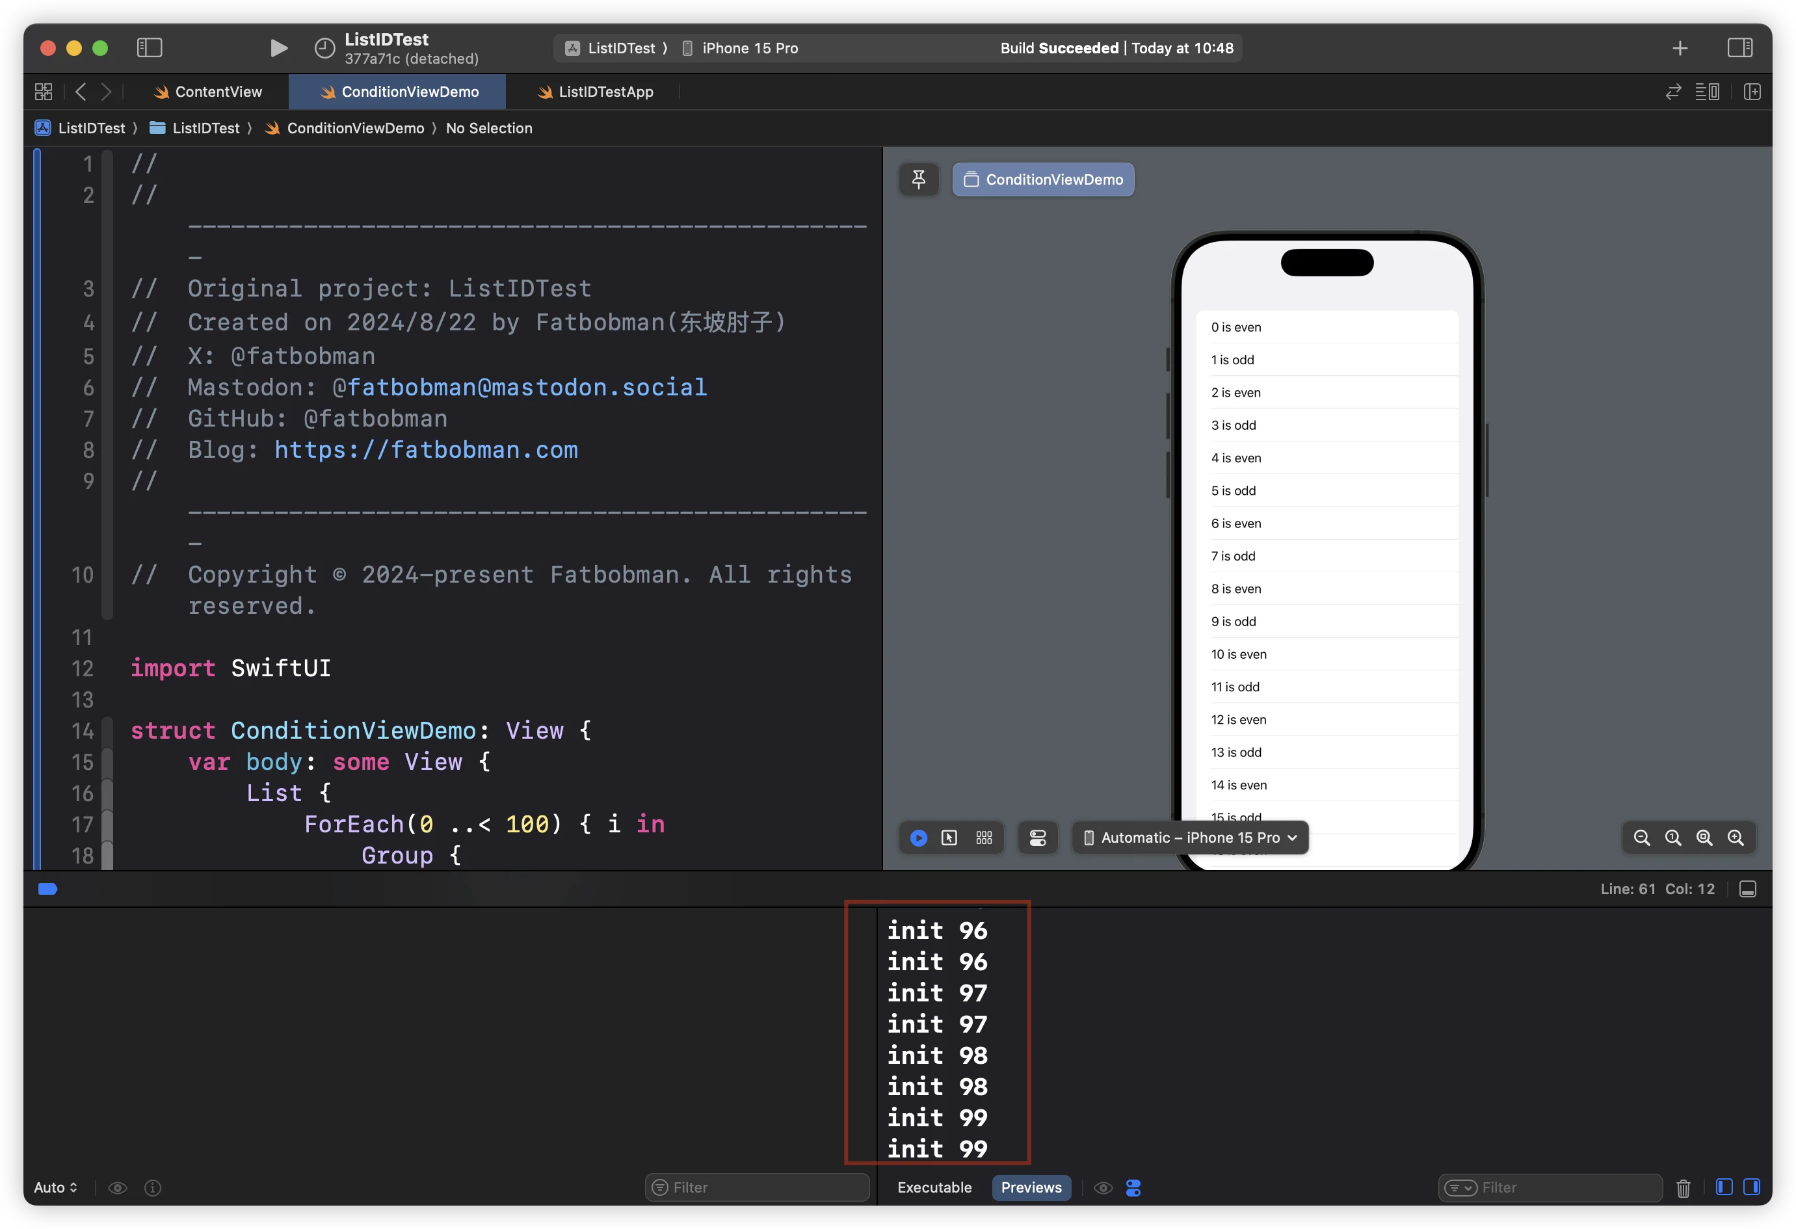Select the ConditionViewDemo tab
1796x1229 pixels.
click(399, 92)
